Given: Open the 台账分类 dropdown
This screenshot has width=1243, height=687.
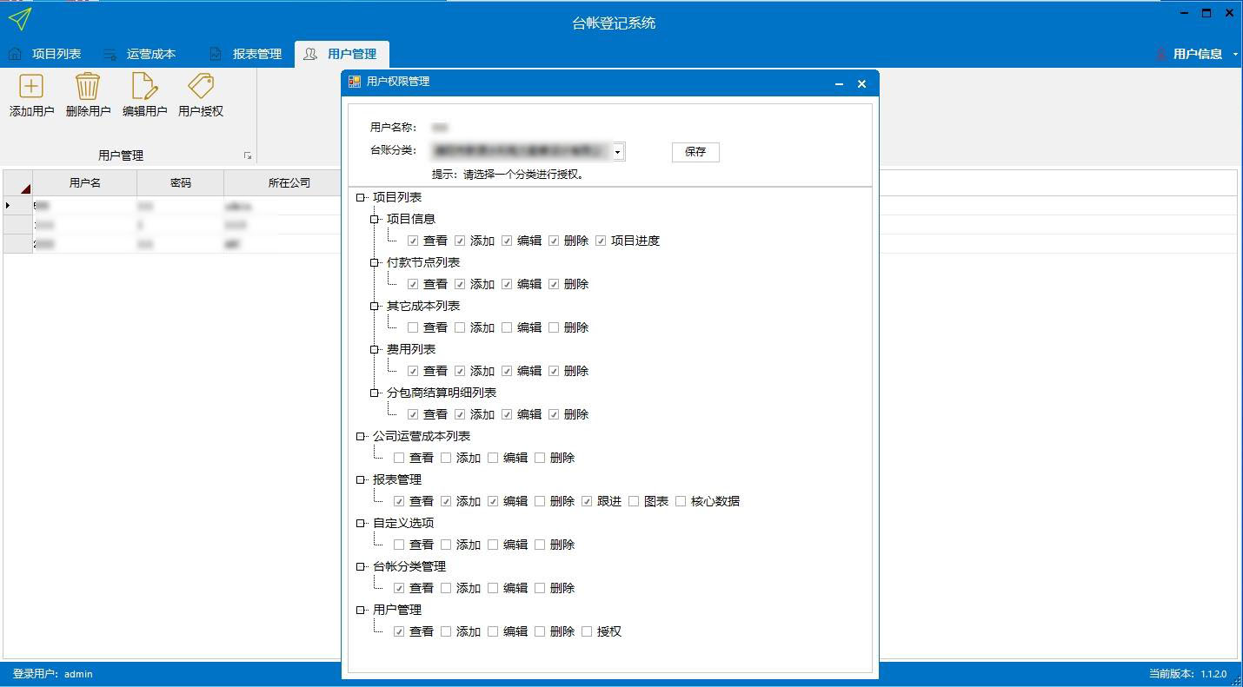Looking at the screenshot, I should [618, 152].
